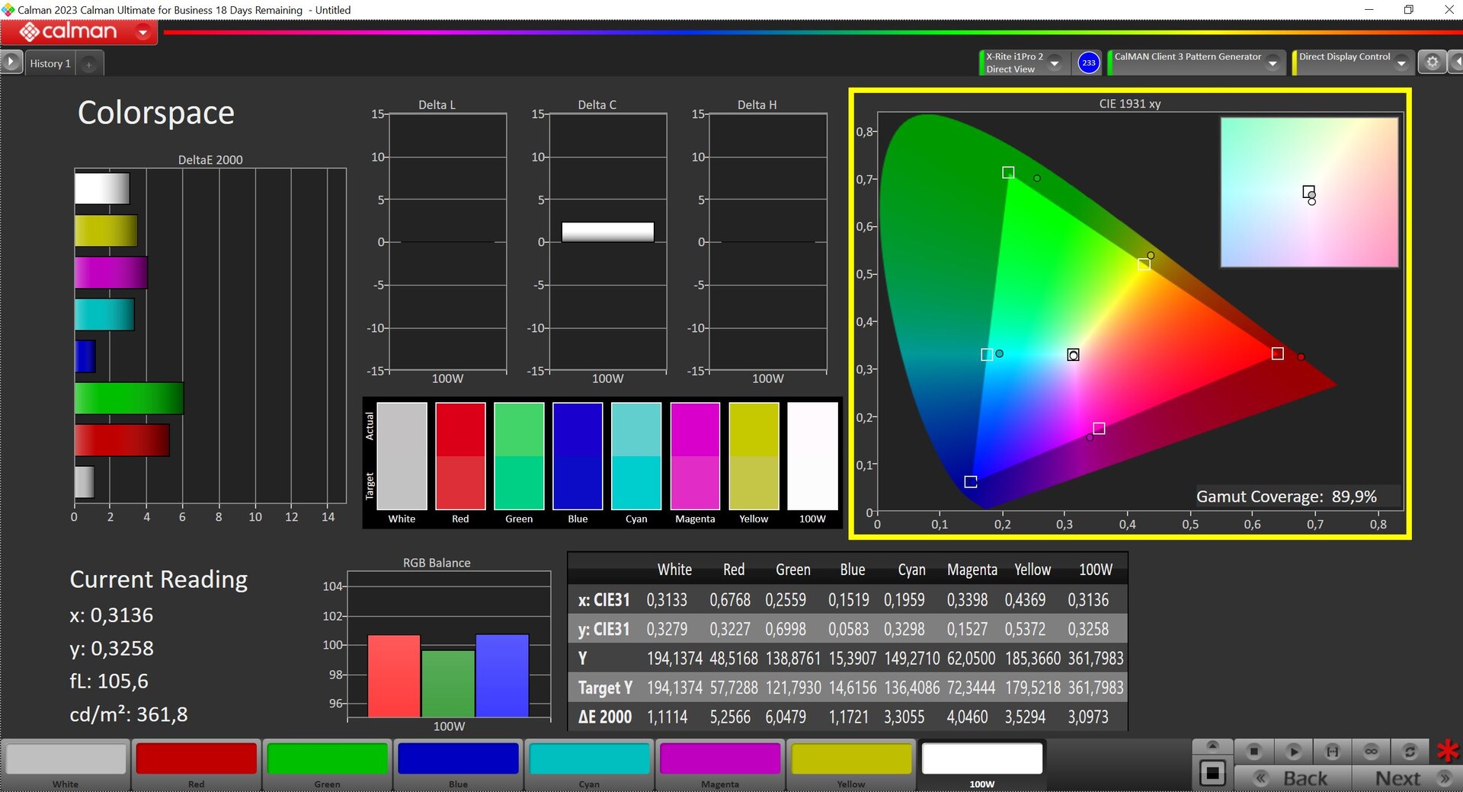This screenshot has height=792, width=1463.
Task: Start continuous reading with infinity icon
Action: point(1371,752)
